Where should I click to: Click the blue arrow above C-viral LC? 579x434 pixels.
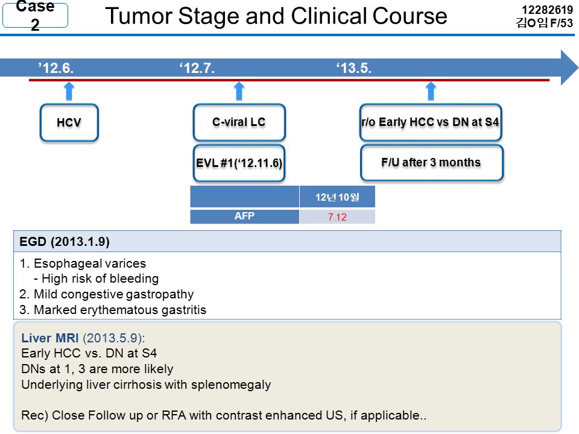(x=239, y=91)
